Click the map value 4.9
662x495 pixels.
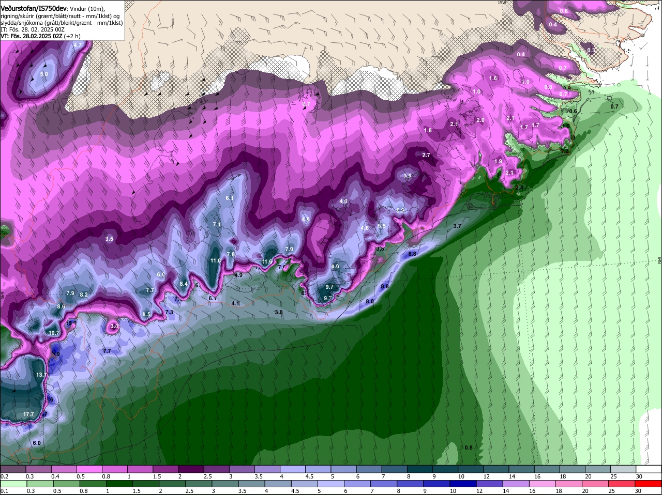(x=238, y=275)
